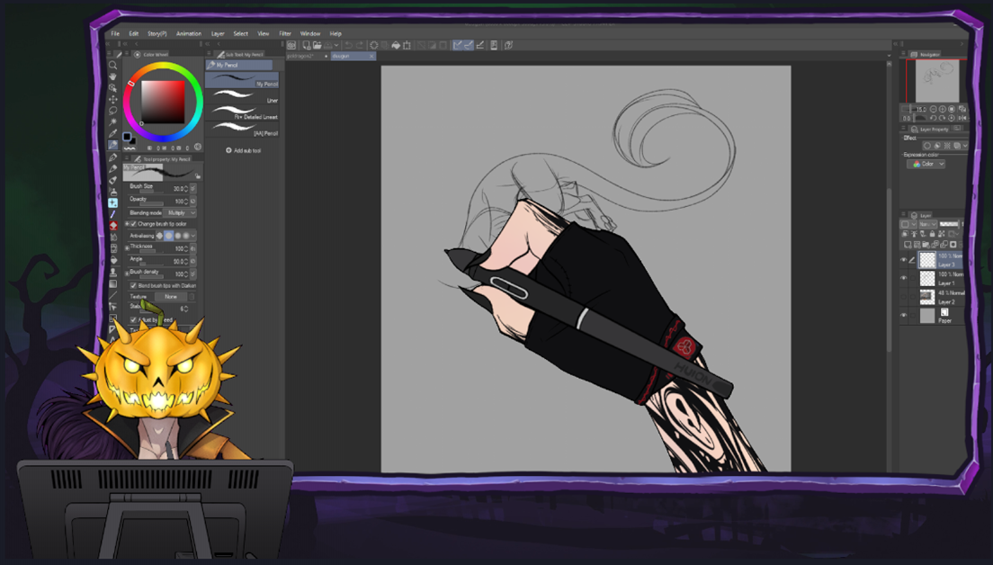Image resolution: width=993 pixels, height=565 pixels.
Task: Uncheck Blend brush tips with Darken
Action: [x=133, y=285]
